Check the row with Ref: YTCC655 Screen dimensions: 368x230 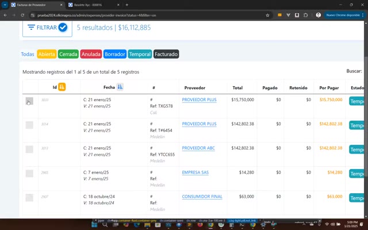[29, 149]
